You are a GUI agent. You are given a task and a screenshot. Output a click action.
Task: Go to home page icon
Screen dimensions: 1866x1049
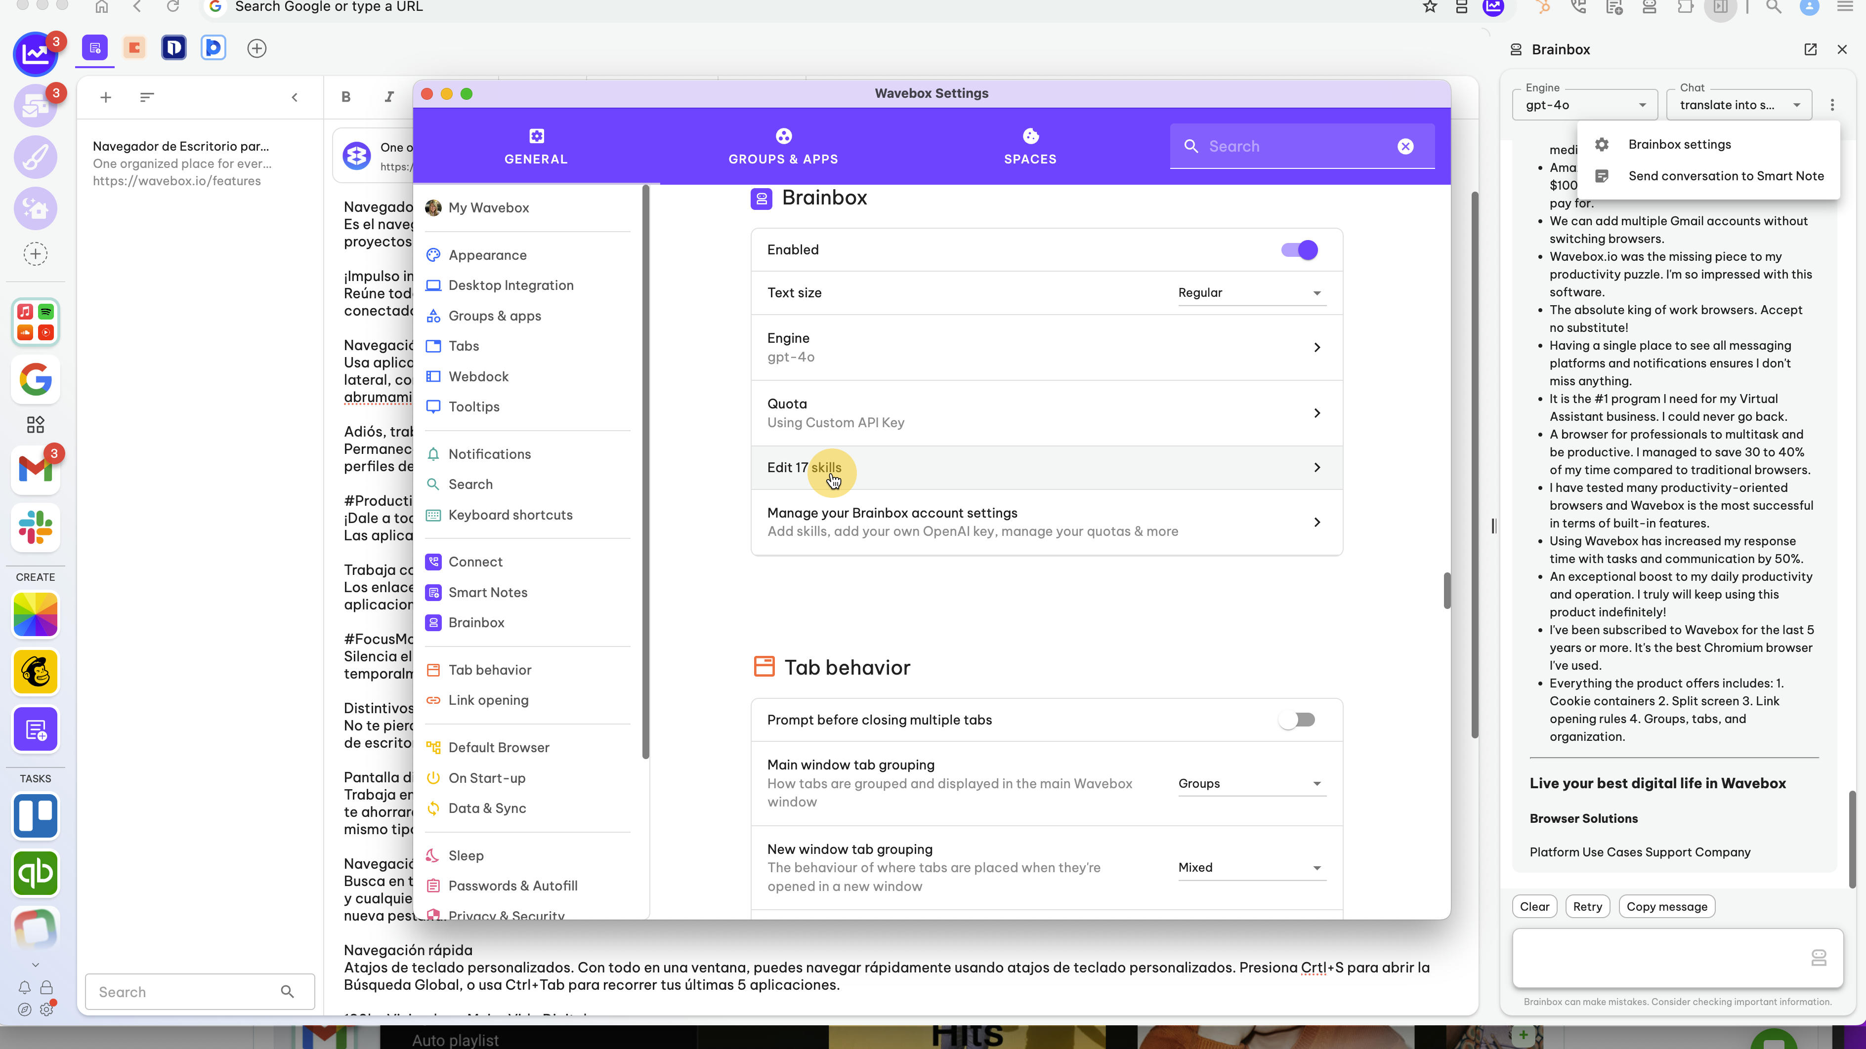tap(101, 7)
